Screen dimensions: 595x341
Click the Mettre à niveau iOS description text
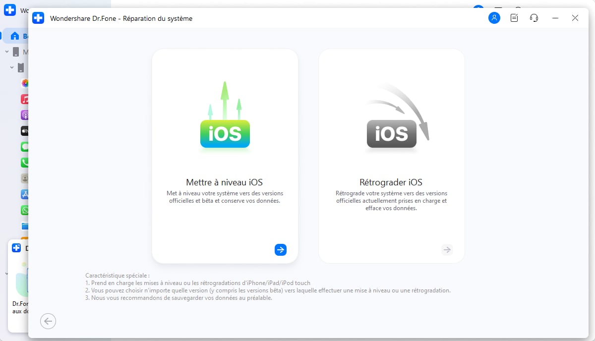(225, 197)
